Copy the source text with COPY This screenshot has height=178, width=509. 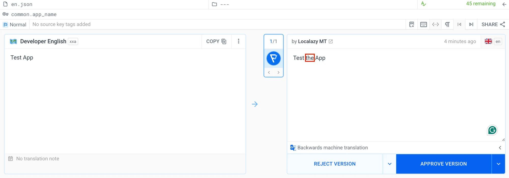pos(216,41)
